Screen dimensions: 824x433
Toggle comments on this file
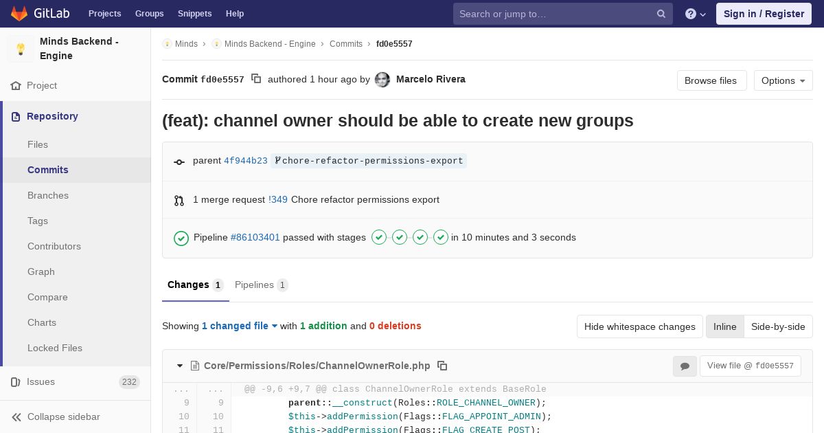[685, 366]
